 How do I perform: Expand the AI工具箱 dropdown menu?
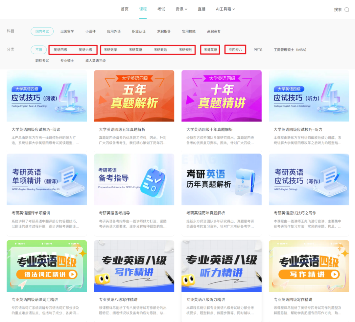point(225,9)
